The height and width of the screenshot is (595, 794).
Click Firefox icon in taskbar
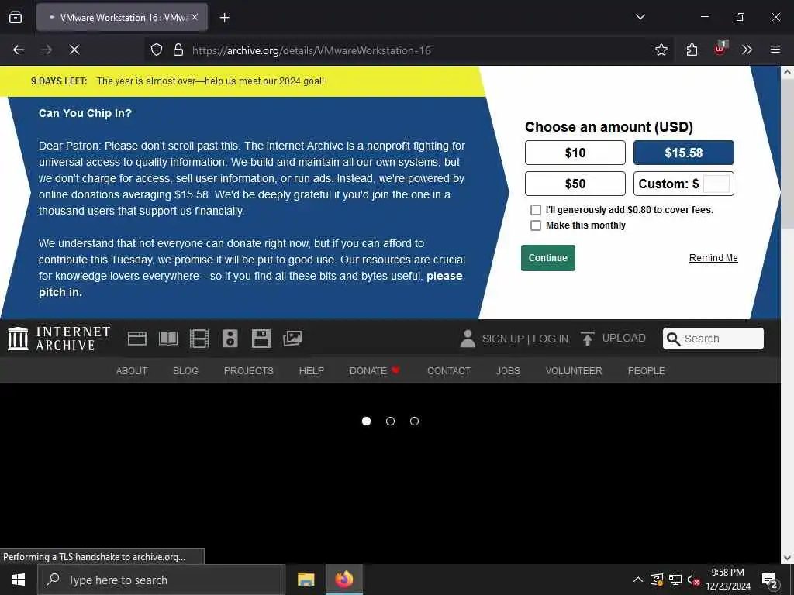coord(343,580)
